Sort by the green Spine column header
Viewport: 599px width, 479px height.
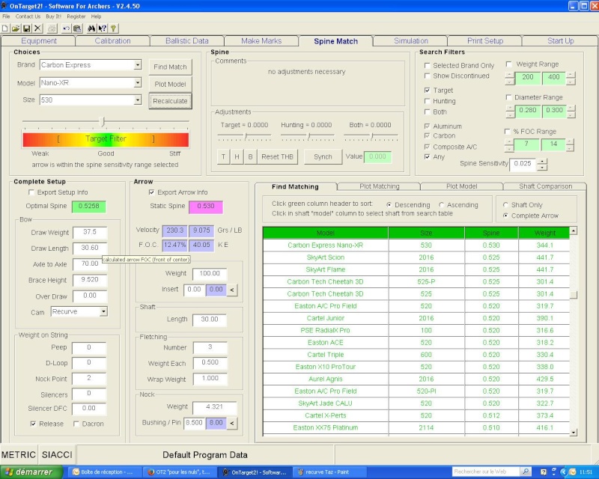(x=491, y=233)
